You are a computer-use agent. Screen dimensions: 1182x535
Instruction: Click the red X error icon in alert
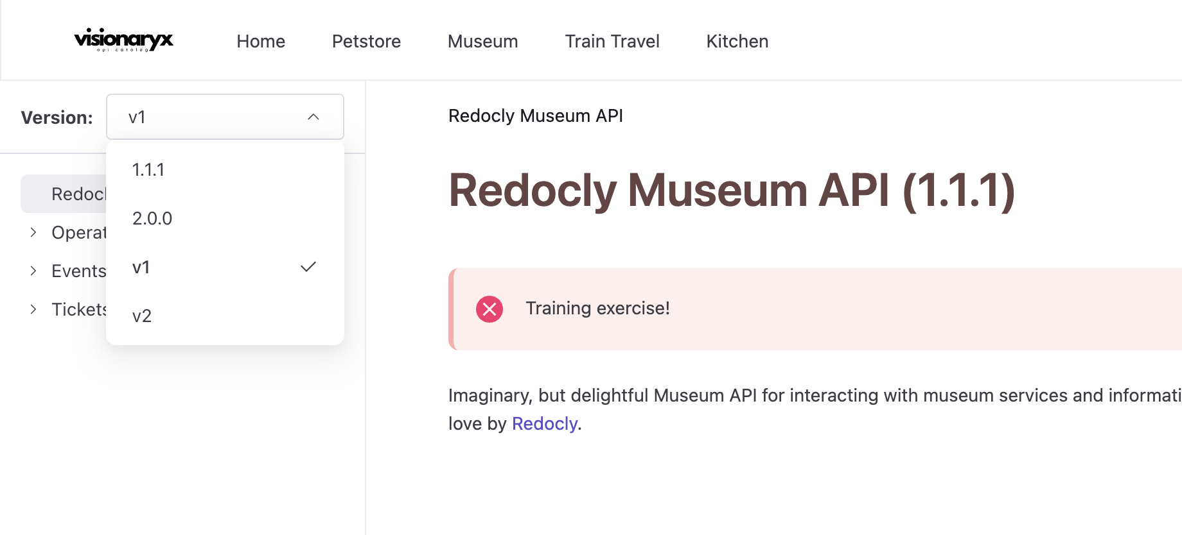(x=489, y=309)
